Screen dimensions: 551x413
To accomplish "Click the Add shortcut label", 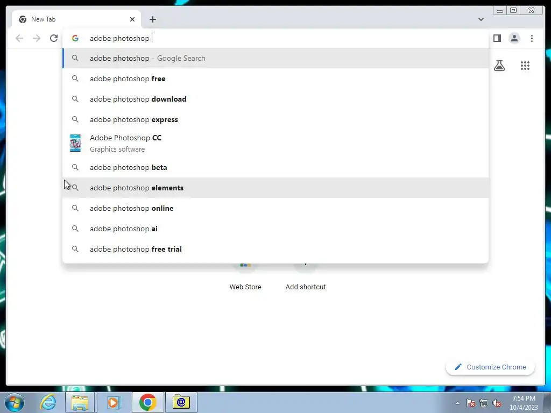I will [x=306, y=287].
